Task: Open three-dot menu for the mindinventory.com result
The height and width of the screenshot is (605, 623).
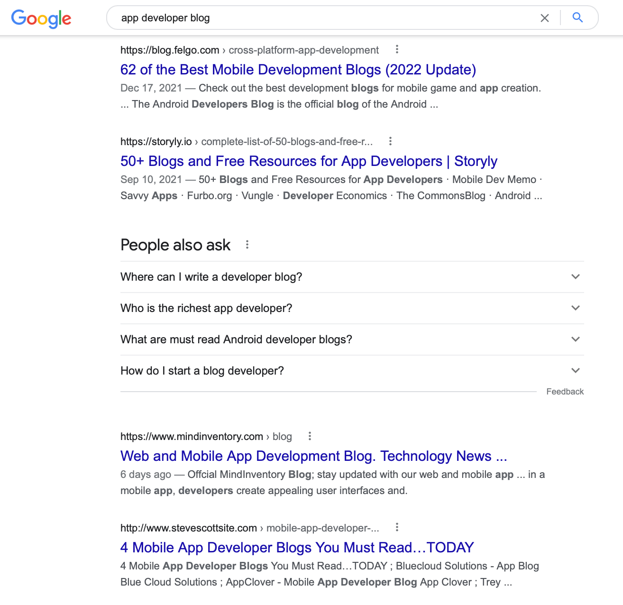Action: 310,436
